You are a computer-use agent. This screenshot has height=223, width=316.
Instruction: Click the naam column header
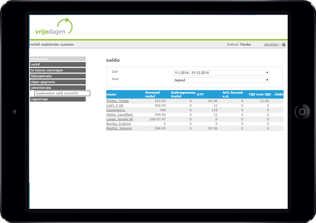[111, 94]
